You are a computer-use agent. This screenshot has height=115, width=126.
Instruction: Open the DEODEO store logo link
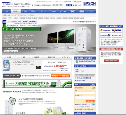pos(117,30)
